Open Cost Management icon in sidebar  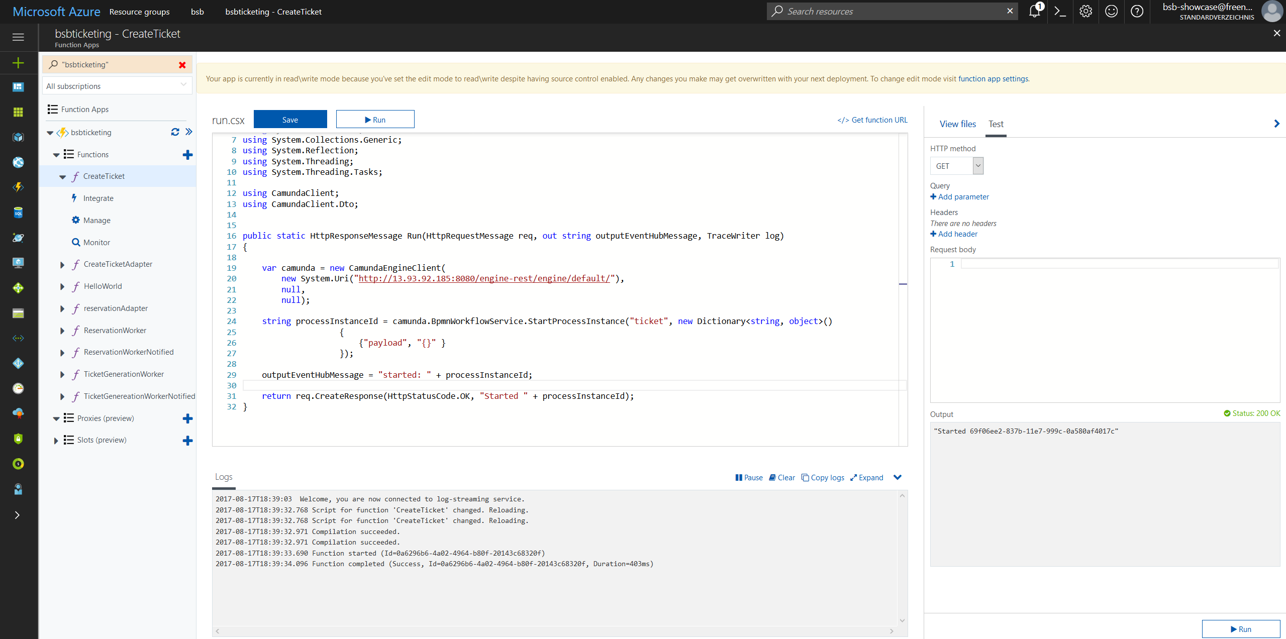[x=18, y=464]
